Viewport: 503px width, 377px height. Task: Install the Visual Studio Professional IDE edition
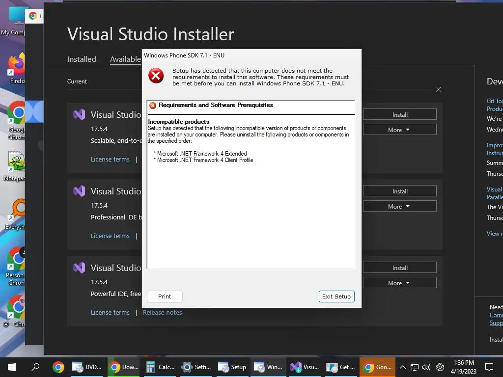pyautogui.click(x=400, y=191)
